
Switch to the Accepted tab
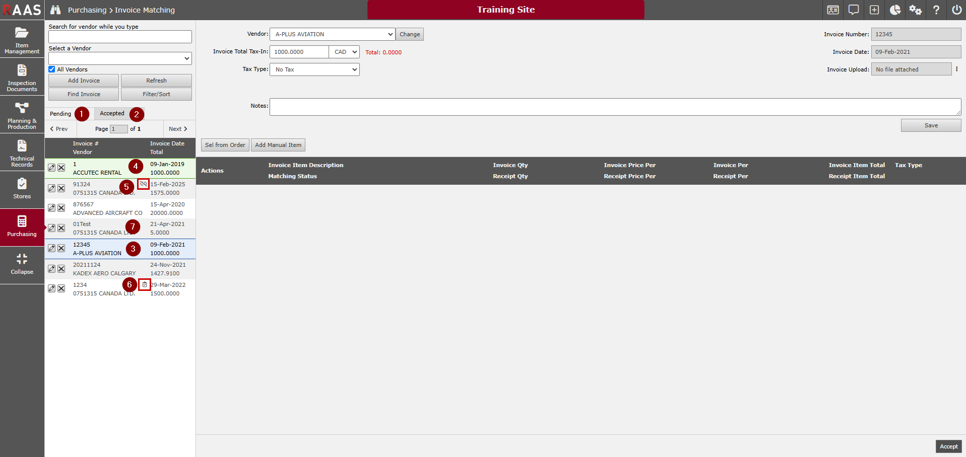coord(112,114)
